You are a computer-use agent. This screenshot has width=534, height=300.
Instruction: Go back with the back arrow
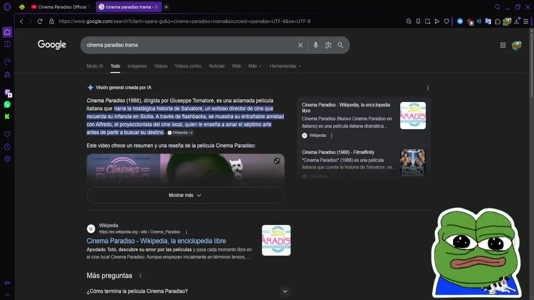21,21
